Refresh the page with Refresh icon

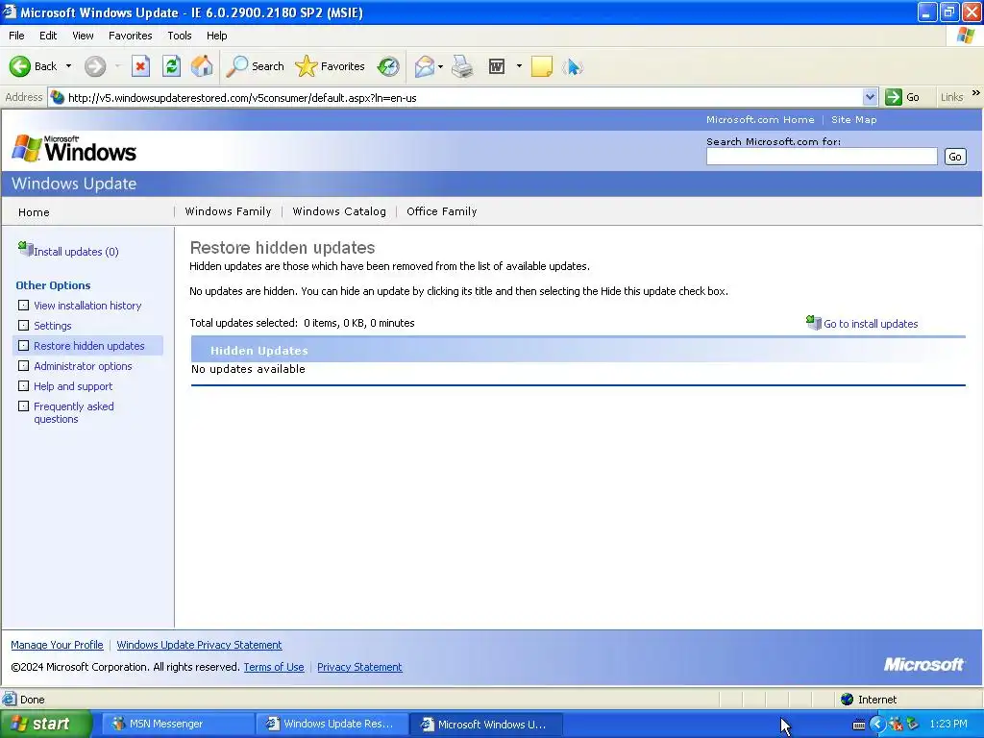[171, 66]
